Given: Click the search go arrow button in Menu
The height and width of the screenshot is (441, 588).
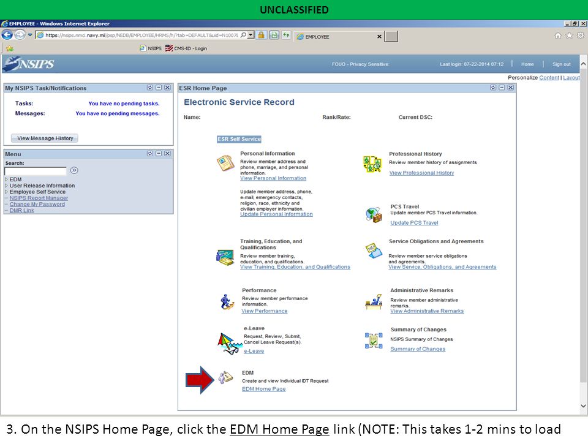Looking at the screenshot, I should pyautogui.click(x=74, y=170).
